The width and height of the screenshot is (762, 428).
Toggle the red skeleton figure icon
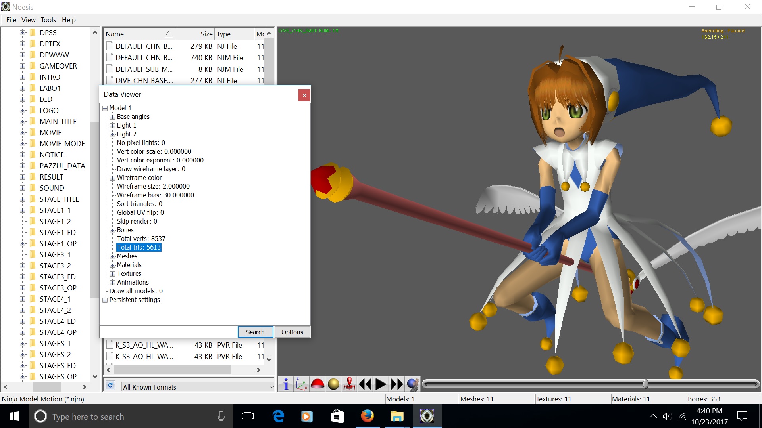349,384
